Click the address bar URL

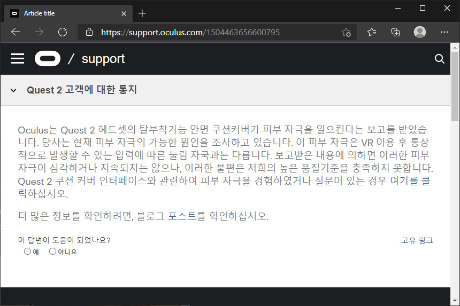pos(190,32)
